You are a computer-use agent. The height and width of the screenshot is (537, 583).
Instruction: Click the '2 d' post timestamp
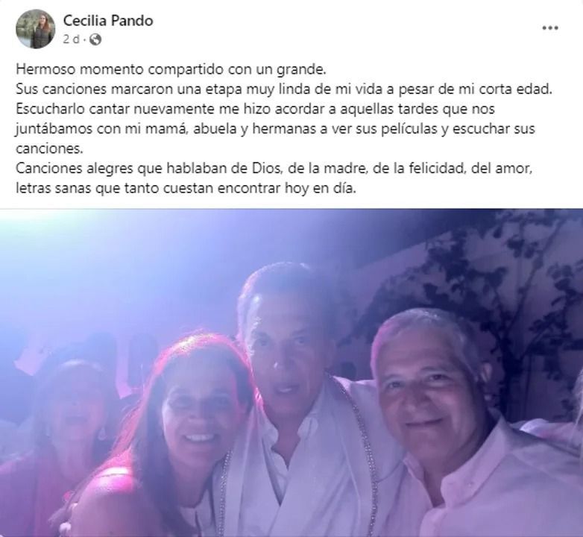[71, 39]
